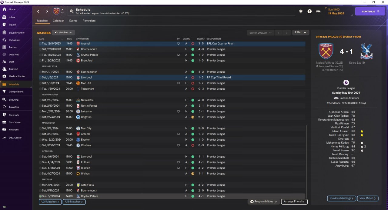This screenshot has width=388, height=210.
Task: Open Dev. Center
Action: [15, 138]
